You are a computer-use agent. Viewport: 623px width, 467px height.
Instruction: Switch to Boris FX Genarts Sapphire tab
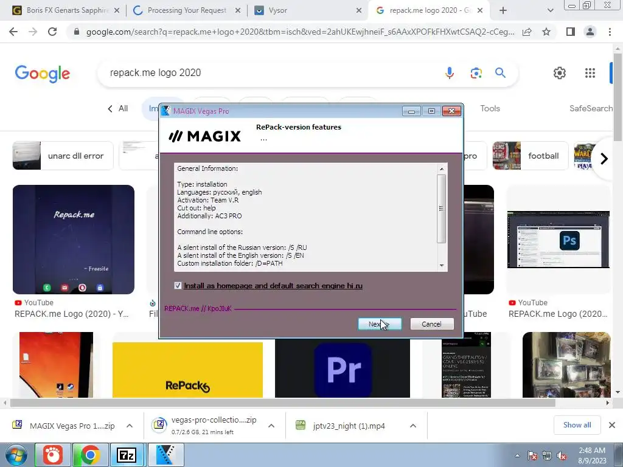[67, 10]
